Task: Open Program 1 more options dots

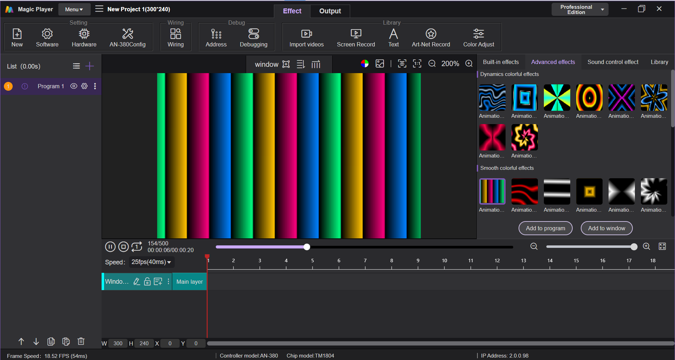Action: tap(95, 86)
